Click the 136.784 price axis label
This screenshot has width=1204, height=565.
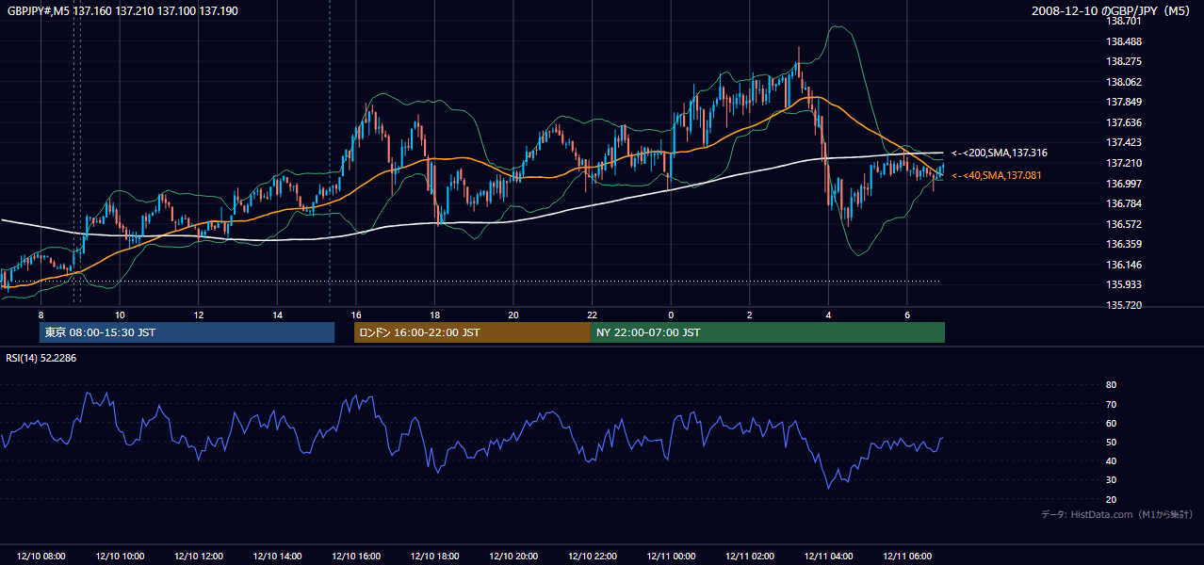point(1125,203)
